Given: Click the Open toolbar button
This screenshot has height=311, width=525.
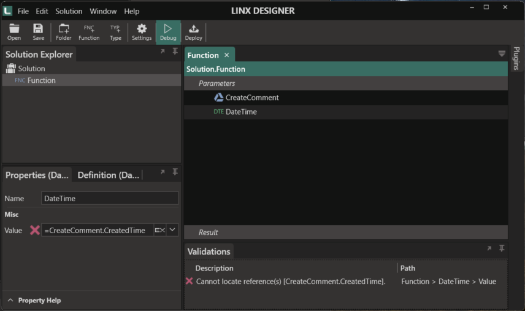Looking at the screenshot, I should pos(14,32).
